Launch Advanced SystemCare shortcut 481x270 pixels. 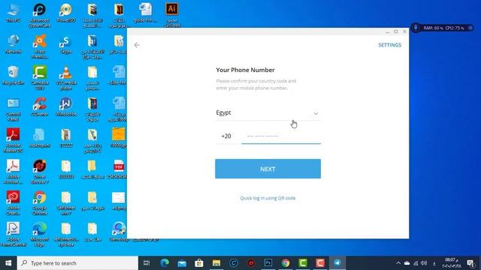click(40, 15)
